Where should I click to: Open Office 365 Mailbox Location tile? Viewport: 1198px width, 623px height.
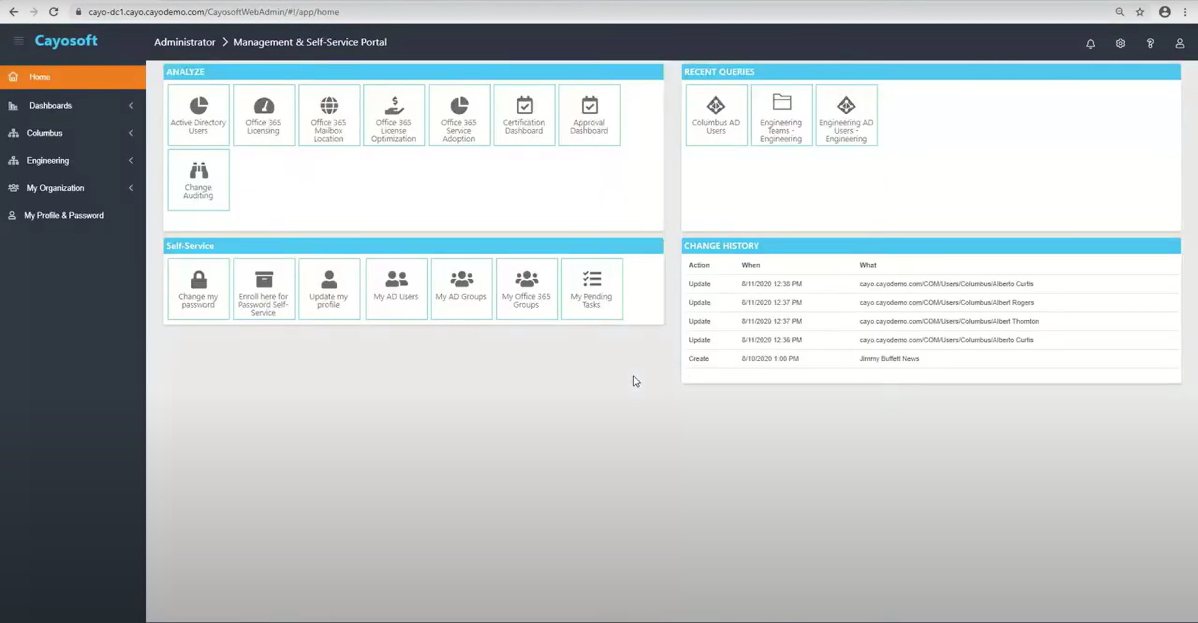pyautogui.click(x=328, y=115)
